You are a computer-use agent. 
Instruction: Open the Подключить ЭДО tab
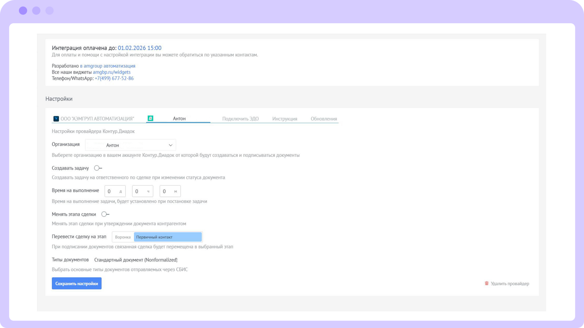click(x=241, y=119)
